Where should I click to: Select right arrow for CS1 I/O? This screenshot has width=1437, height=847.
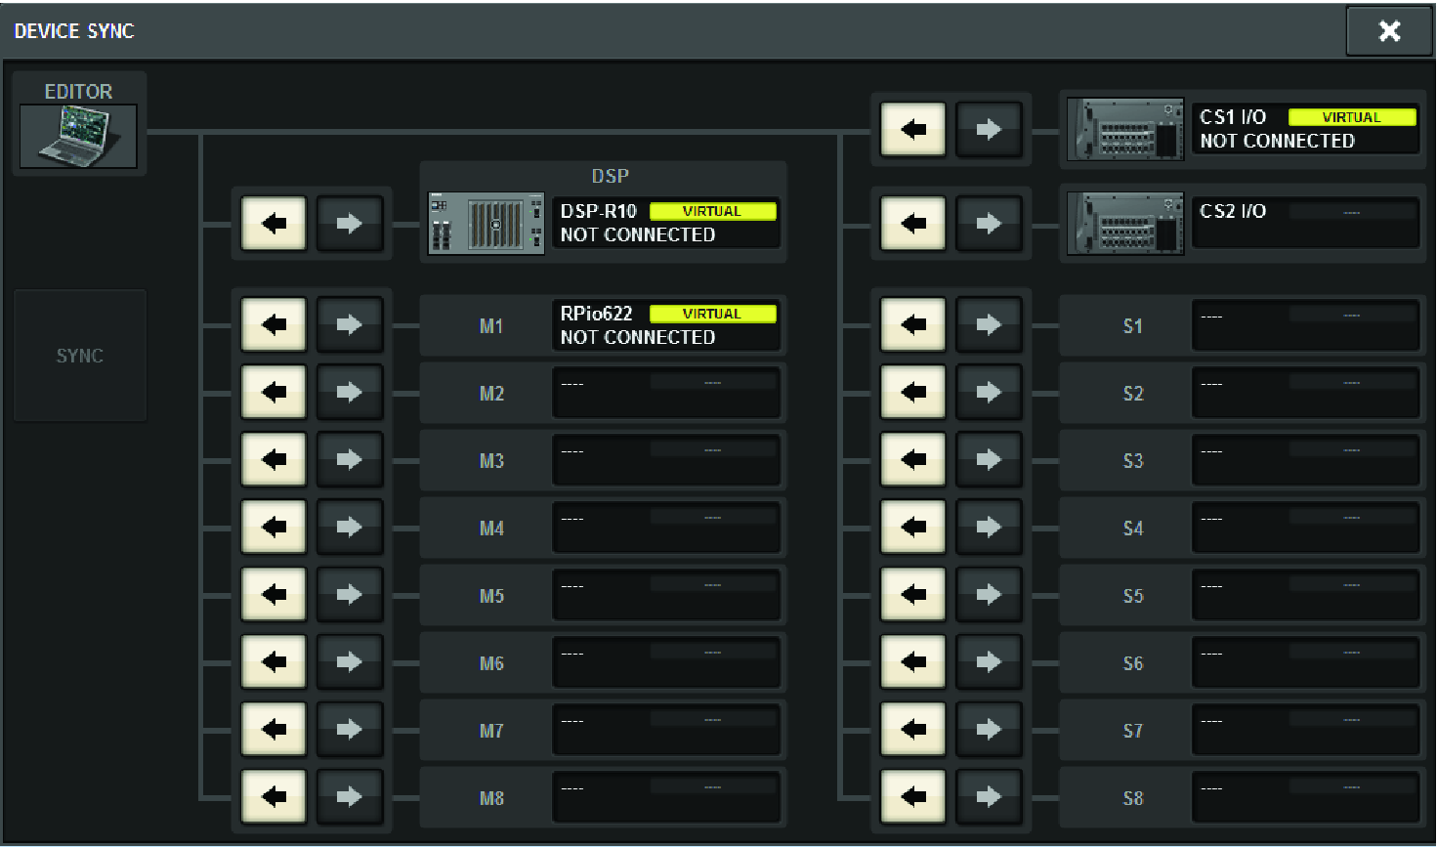(x=989, y=129)
